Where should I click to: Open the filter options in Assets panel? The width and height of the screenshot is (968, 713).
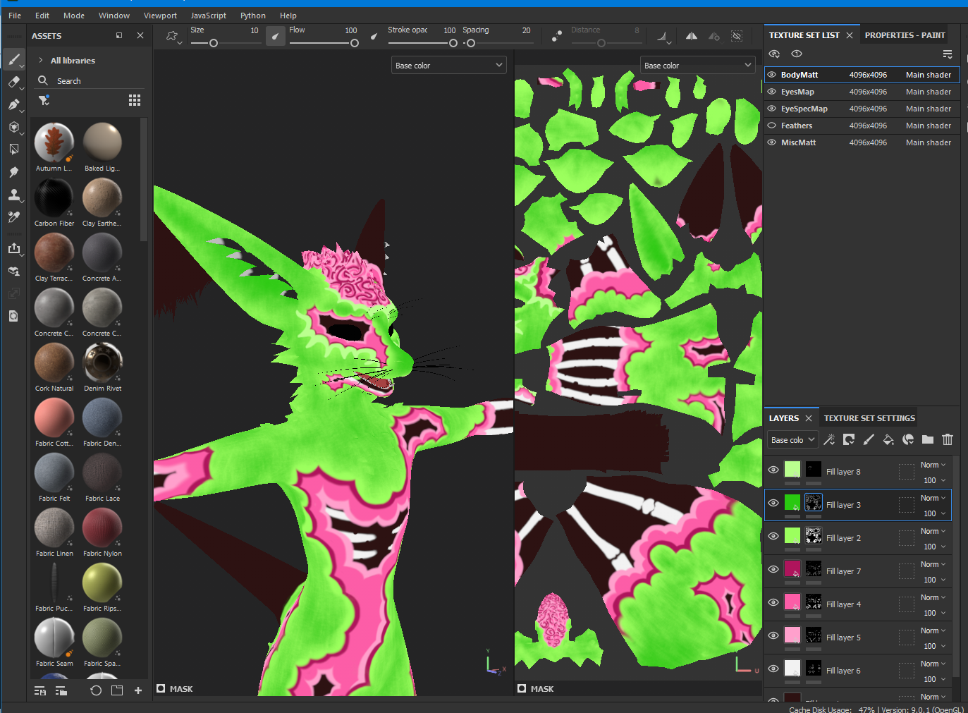pos(44,100)
